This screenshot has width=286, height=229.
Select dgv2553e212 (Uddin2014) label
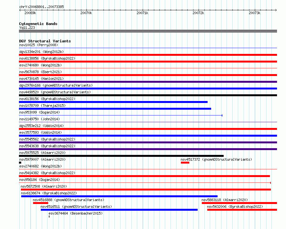point(41,126)
